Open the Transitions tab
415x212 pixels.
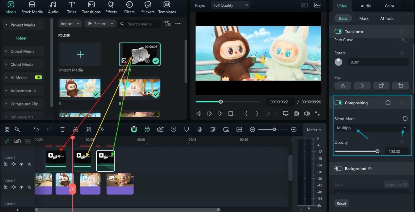pyautogui.click(x=91, y=8)
